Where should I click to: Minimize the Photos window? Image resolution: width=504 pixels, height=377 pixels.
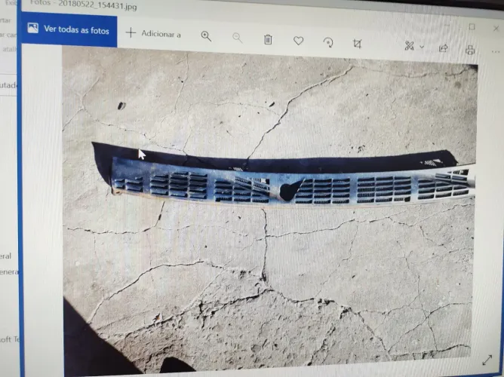point(447,25)
